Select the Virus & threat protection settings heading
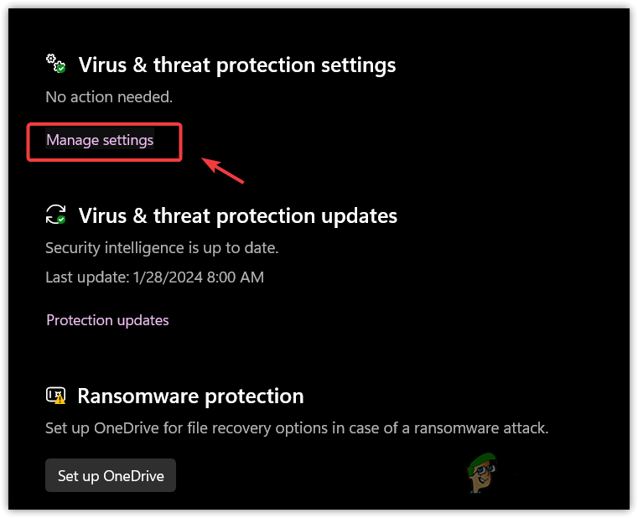 tap(237, 65)
